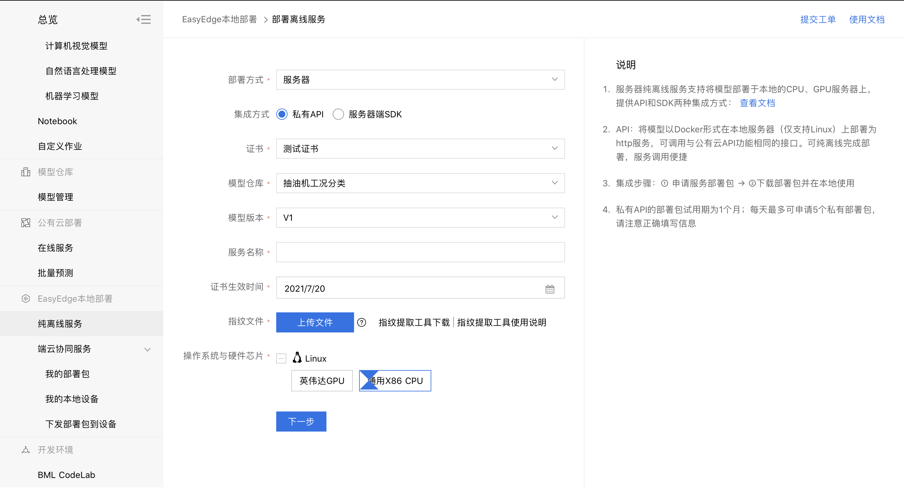Open the 查看文档 link in 说明
Screen dimensions: 904x488
click(x=757, y=103)
